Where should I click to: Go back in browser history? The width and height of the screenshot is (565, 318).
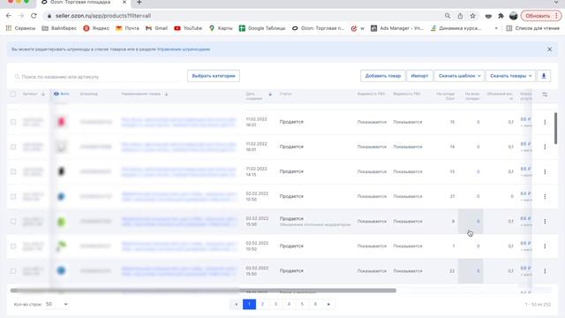(9, 16)
